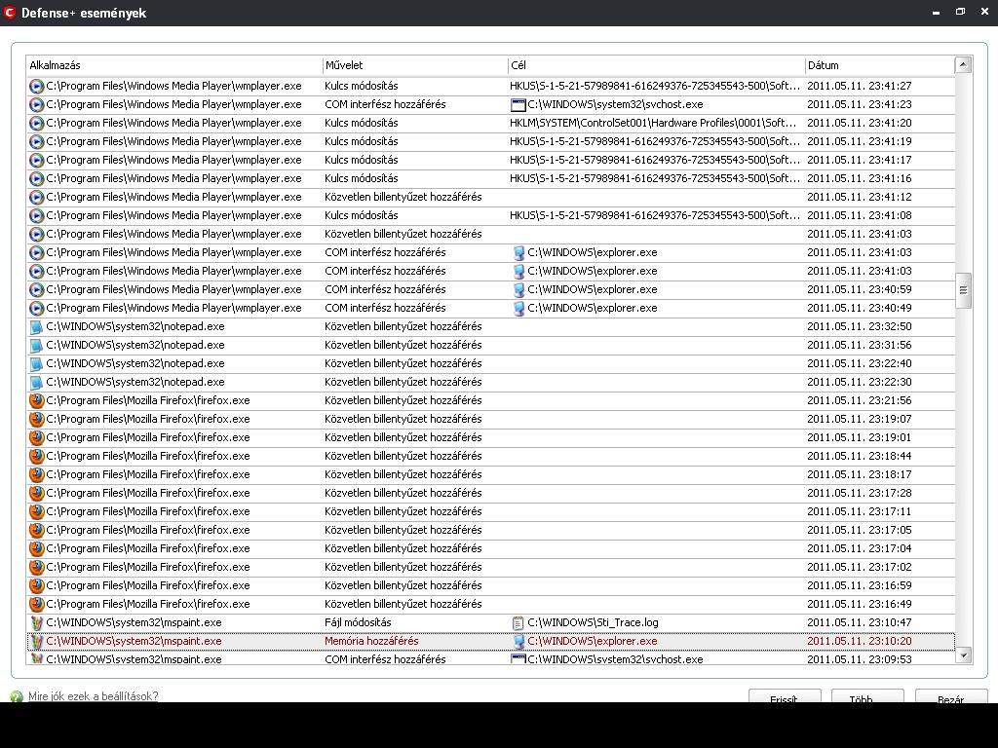
Task: Click wmplayer icon in the 23:41:08 row
Action: (37, 215)
